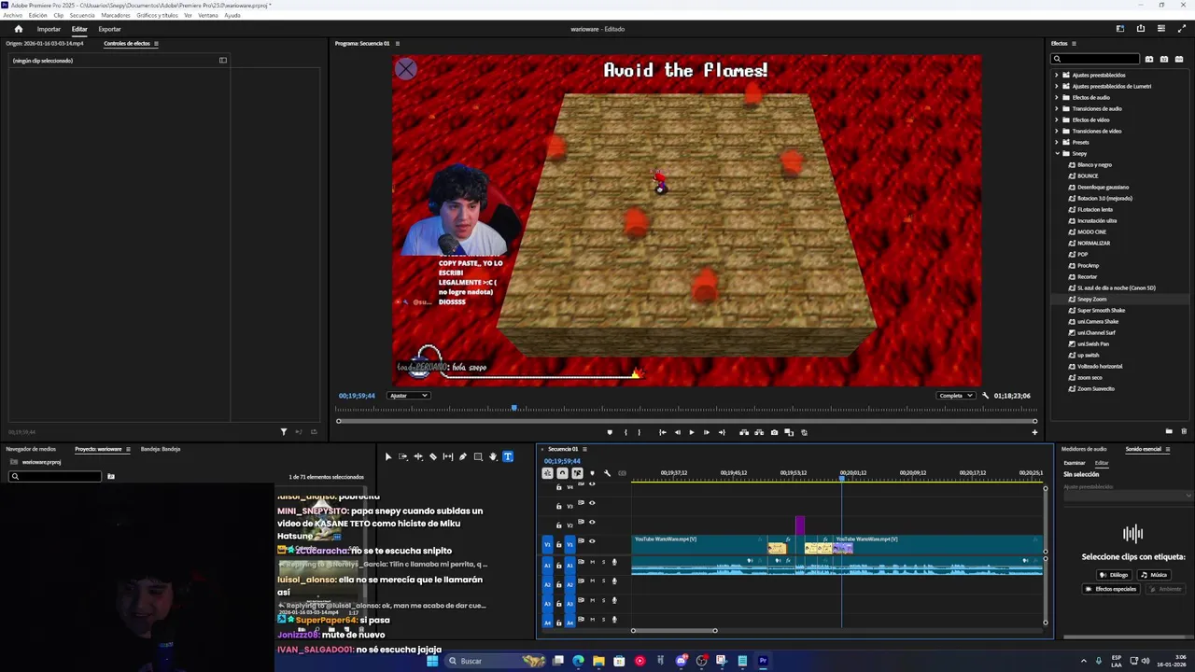The image size is (1195, 672).
Task: Click the Diálogo tag button
Action: [1115, 575]
